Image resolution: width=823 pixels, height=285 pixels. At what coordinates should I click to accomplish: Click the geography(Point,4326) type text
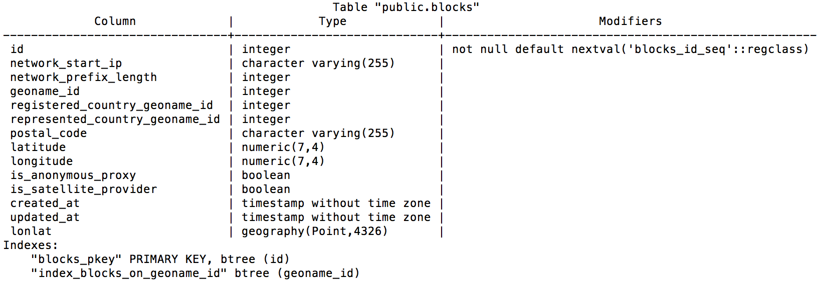point(315,231)
